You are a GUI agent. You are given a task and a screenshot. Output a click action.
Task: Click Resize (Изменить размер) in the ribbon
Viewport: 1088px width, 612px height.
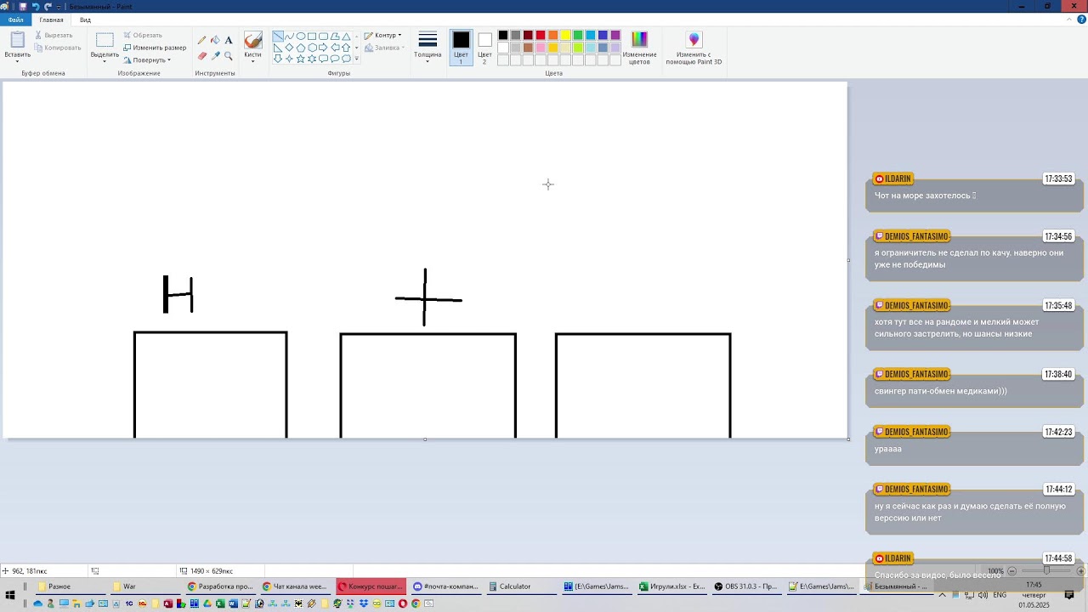tap(154, 48)
